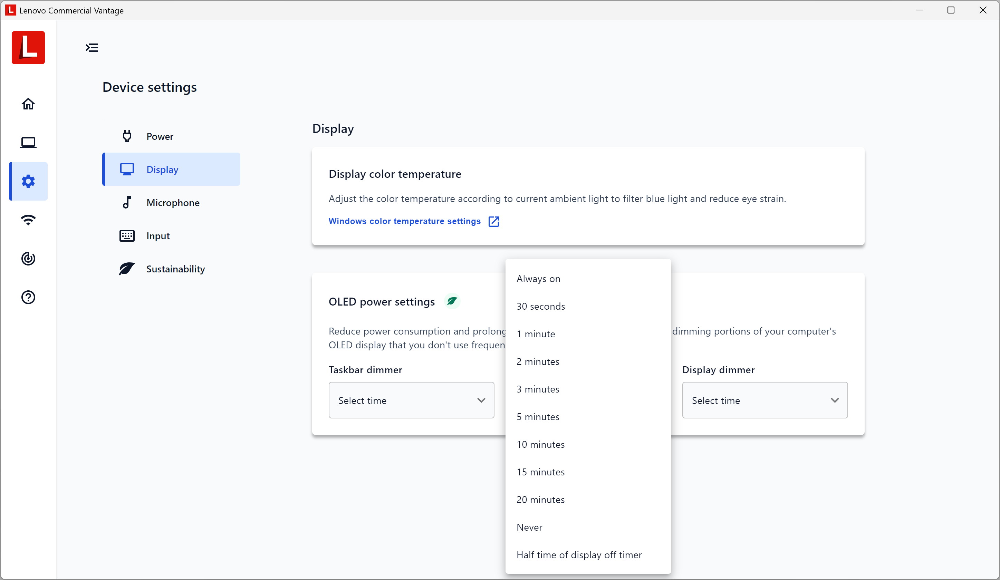Expand the Display dimmer dropdown
Screen dimensions: 1000x580
765,400
